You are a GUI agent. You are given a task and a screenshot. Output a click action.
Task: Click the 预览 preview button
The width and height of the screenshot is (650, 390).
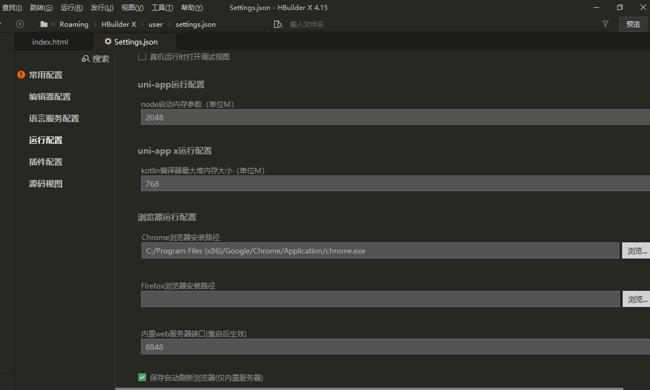pyautogui.click(x=633, y=24)
